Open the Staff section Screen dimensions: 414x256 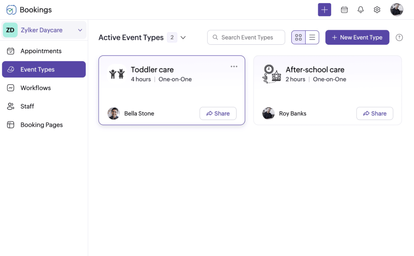(44, 107)
